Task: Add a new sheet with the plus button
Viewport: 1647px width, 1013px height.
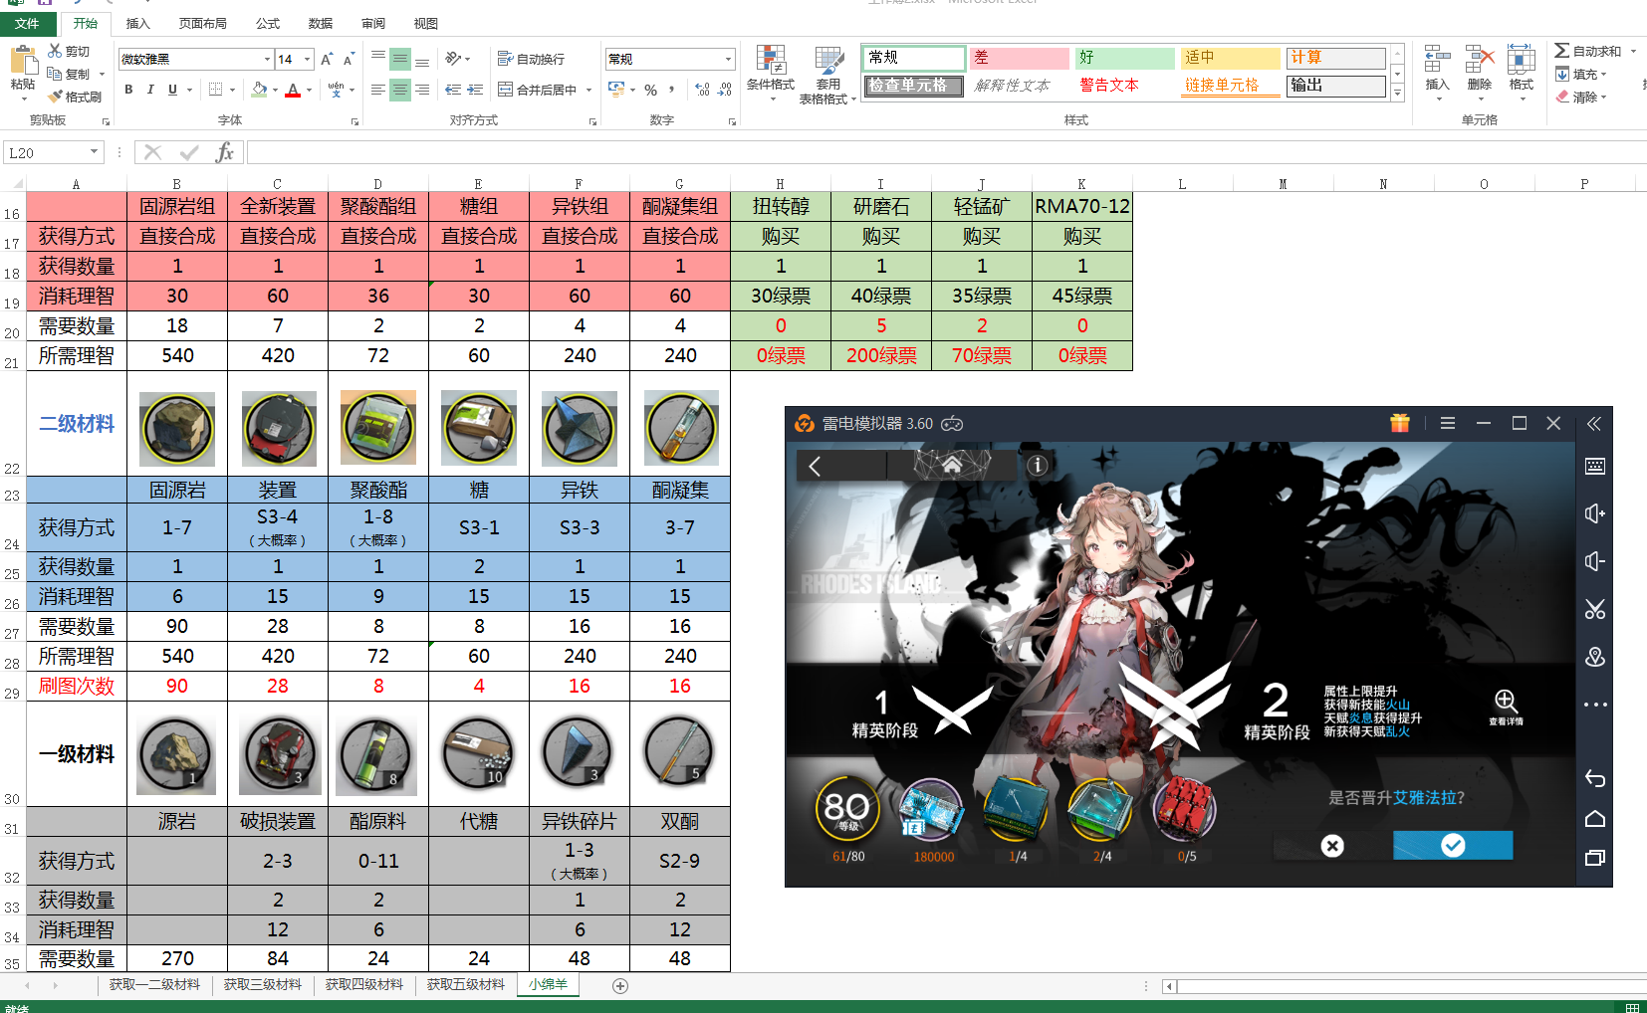Action: pos(620,985)
